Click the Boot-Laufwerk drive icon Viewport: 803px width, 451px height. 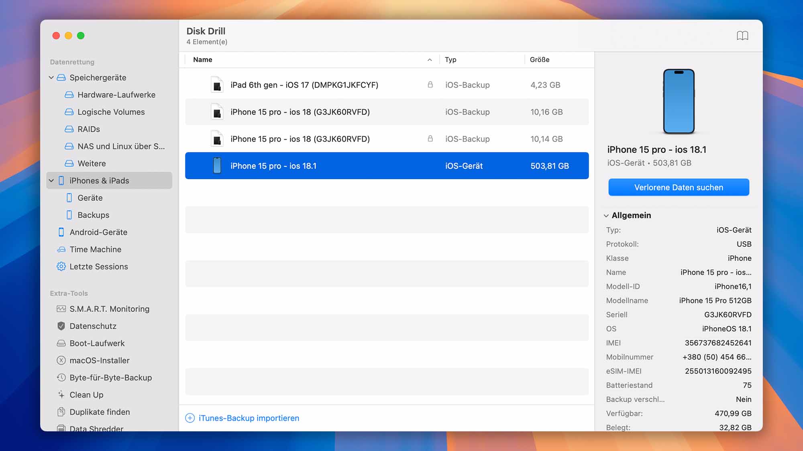click(61, 343)
